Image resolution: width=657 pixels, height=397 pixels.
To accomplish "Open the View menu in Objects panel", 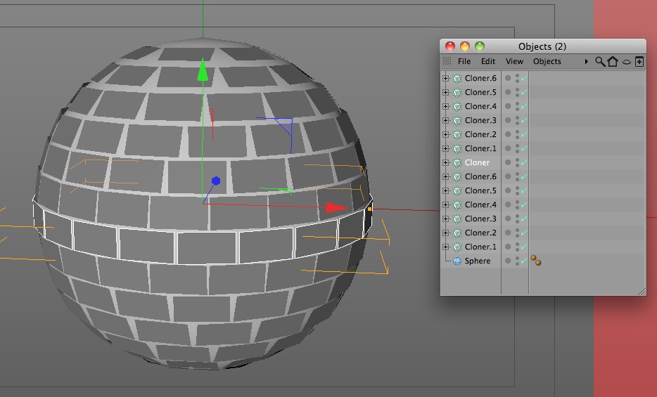I will pyautogui.click(x=514, y=62).
